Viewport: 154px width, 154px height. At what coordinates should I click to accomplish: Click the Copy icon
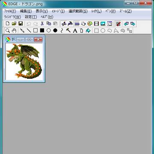[x=49, y=24]
